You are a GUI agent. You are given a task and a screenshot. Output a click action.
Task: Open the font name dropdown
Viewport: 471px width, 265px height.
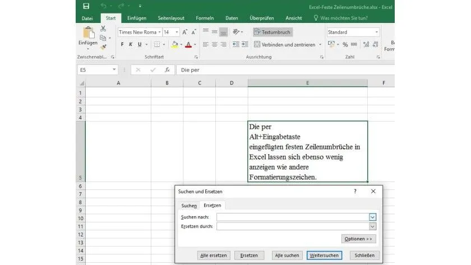click(159, 32)
